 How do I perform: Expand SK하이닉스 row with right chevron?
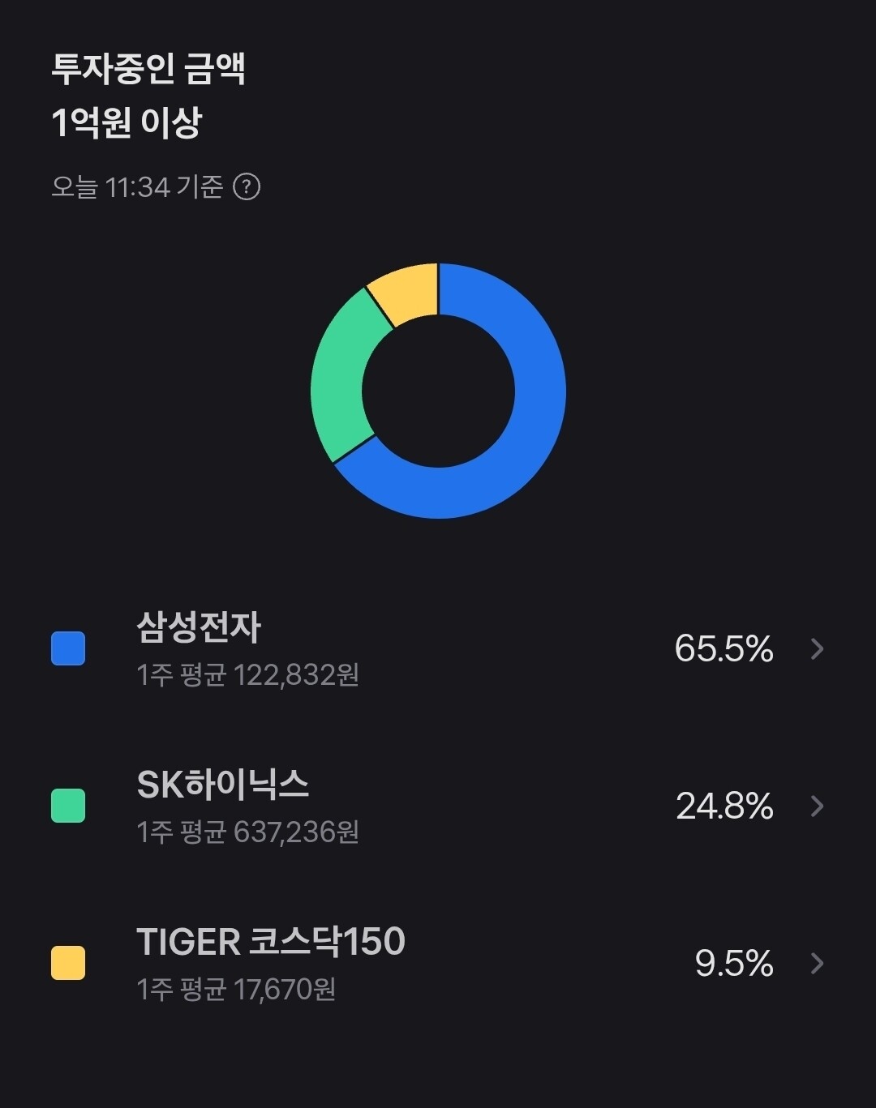[818, 806]
